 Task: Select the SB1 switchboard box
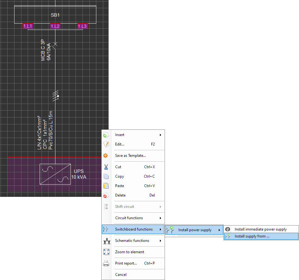[55, 15]
